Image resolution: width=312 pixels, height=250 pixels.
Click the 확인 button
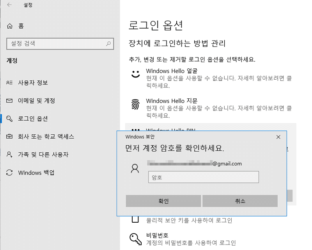(x=163, y=201)
